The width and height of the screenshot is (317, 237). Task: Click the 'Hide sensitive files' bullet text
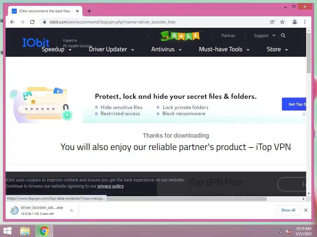tap(121, 107)
